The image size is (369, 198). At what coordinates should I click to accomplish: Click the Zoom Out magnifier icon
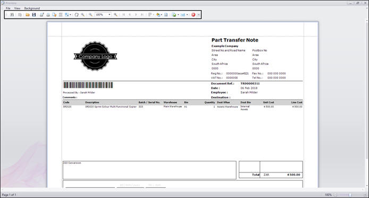[90, 14]
